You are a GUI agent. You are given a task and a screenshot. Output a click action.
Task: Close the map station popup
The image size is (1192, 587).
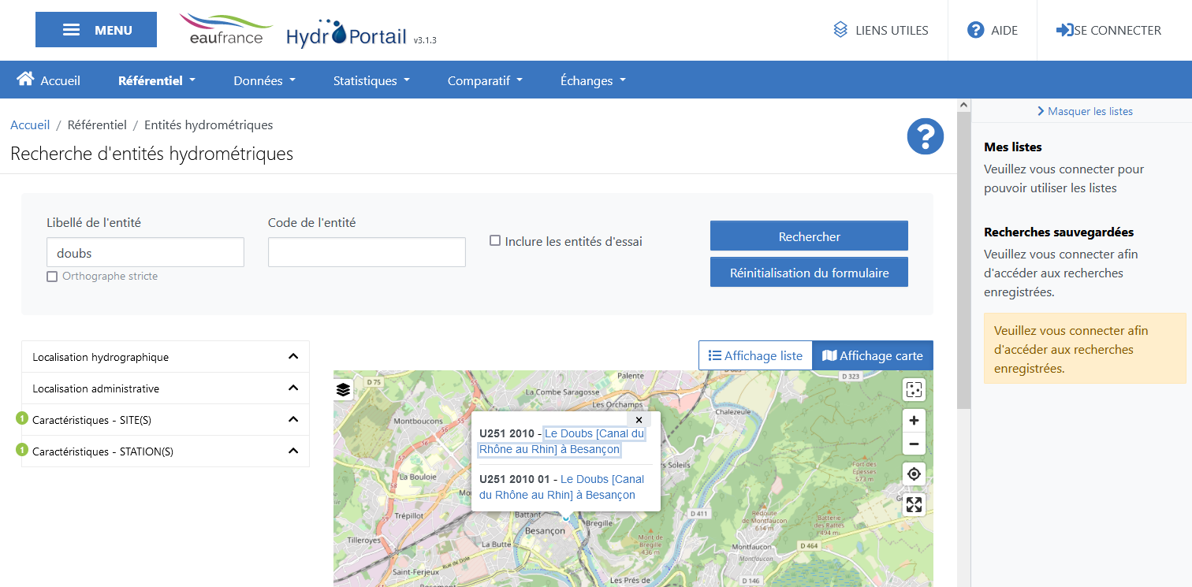(x=639, y=421)
